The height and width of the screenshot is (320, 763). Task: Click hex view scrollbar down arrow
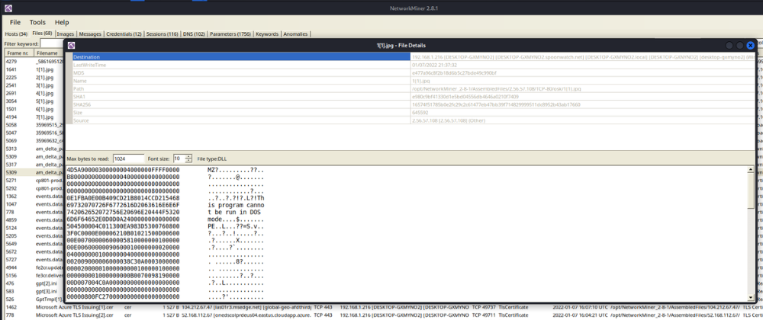click(751, 297)
